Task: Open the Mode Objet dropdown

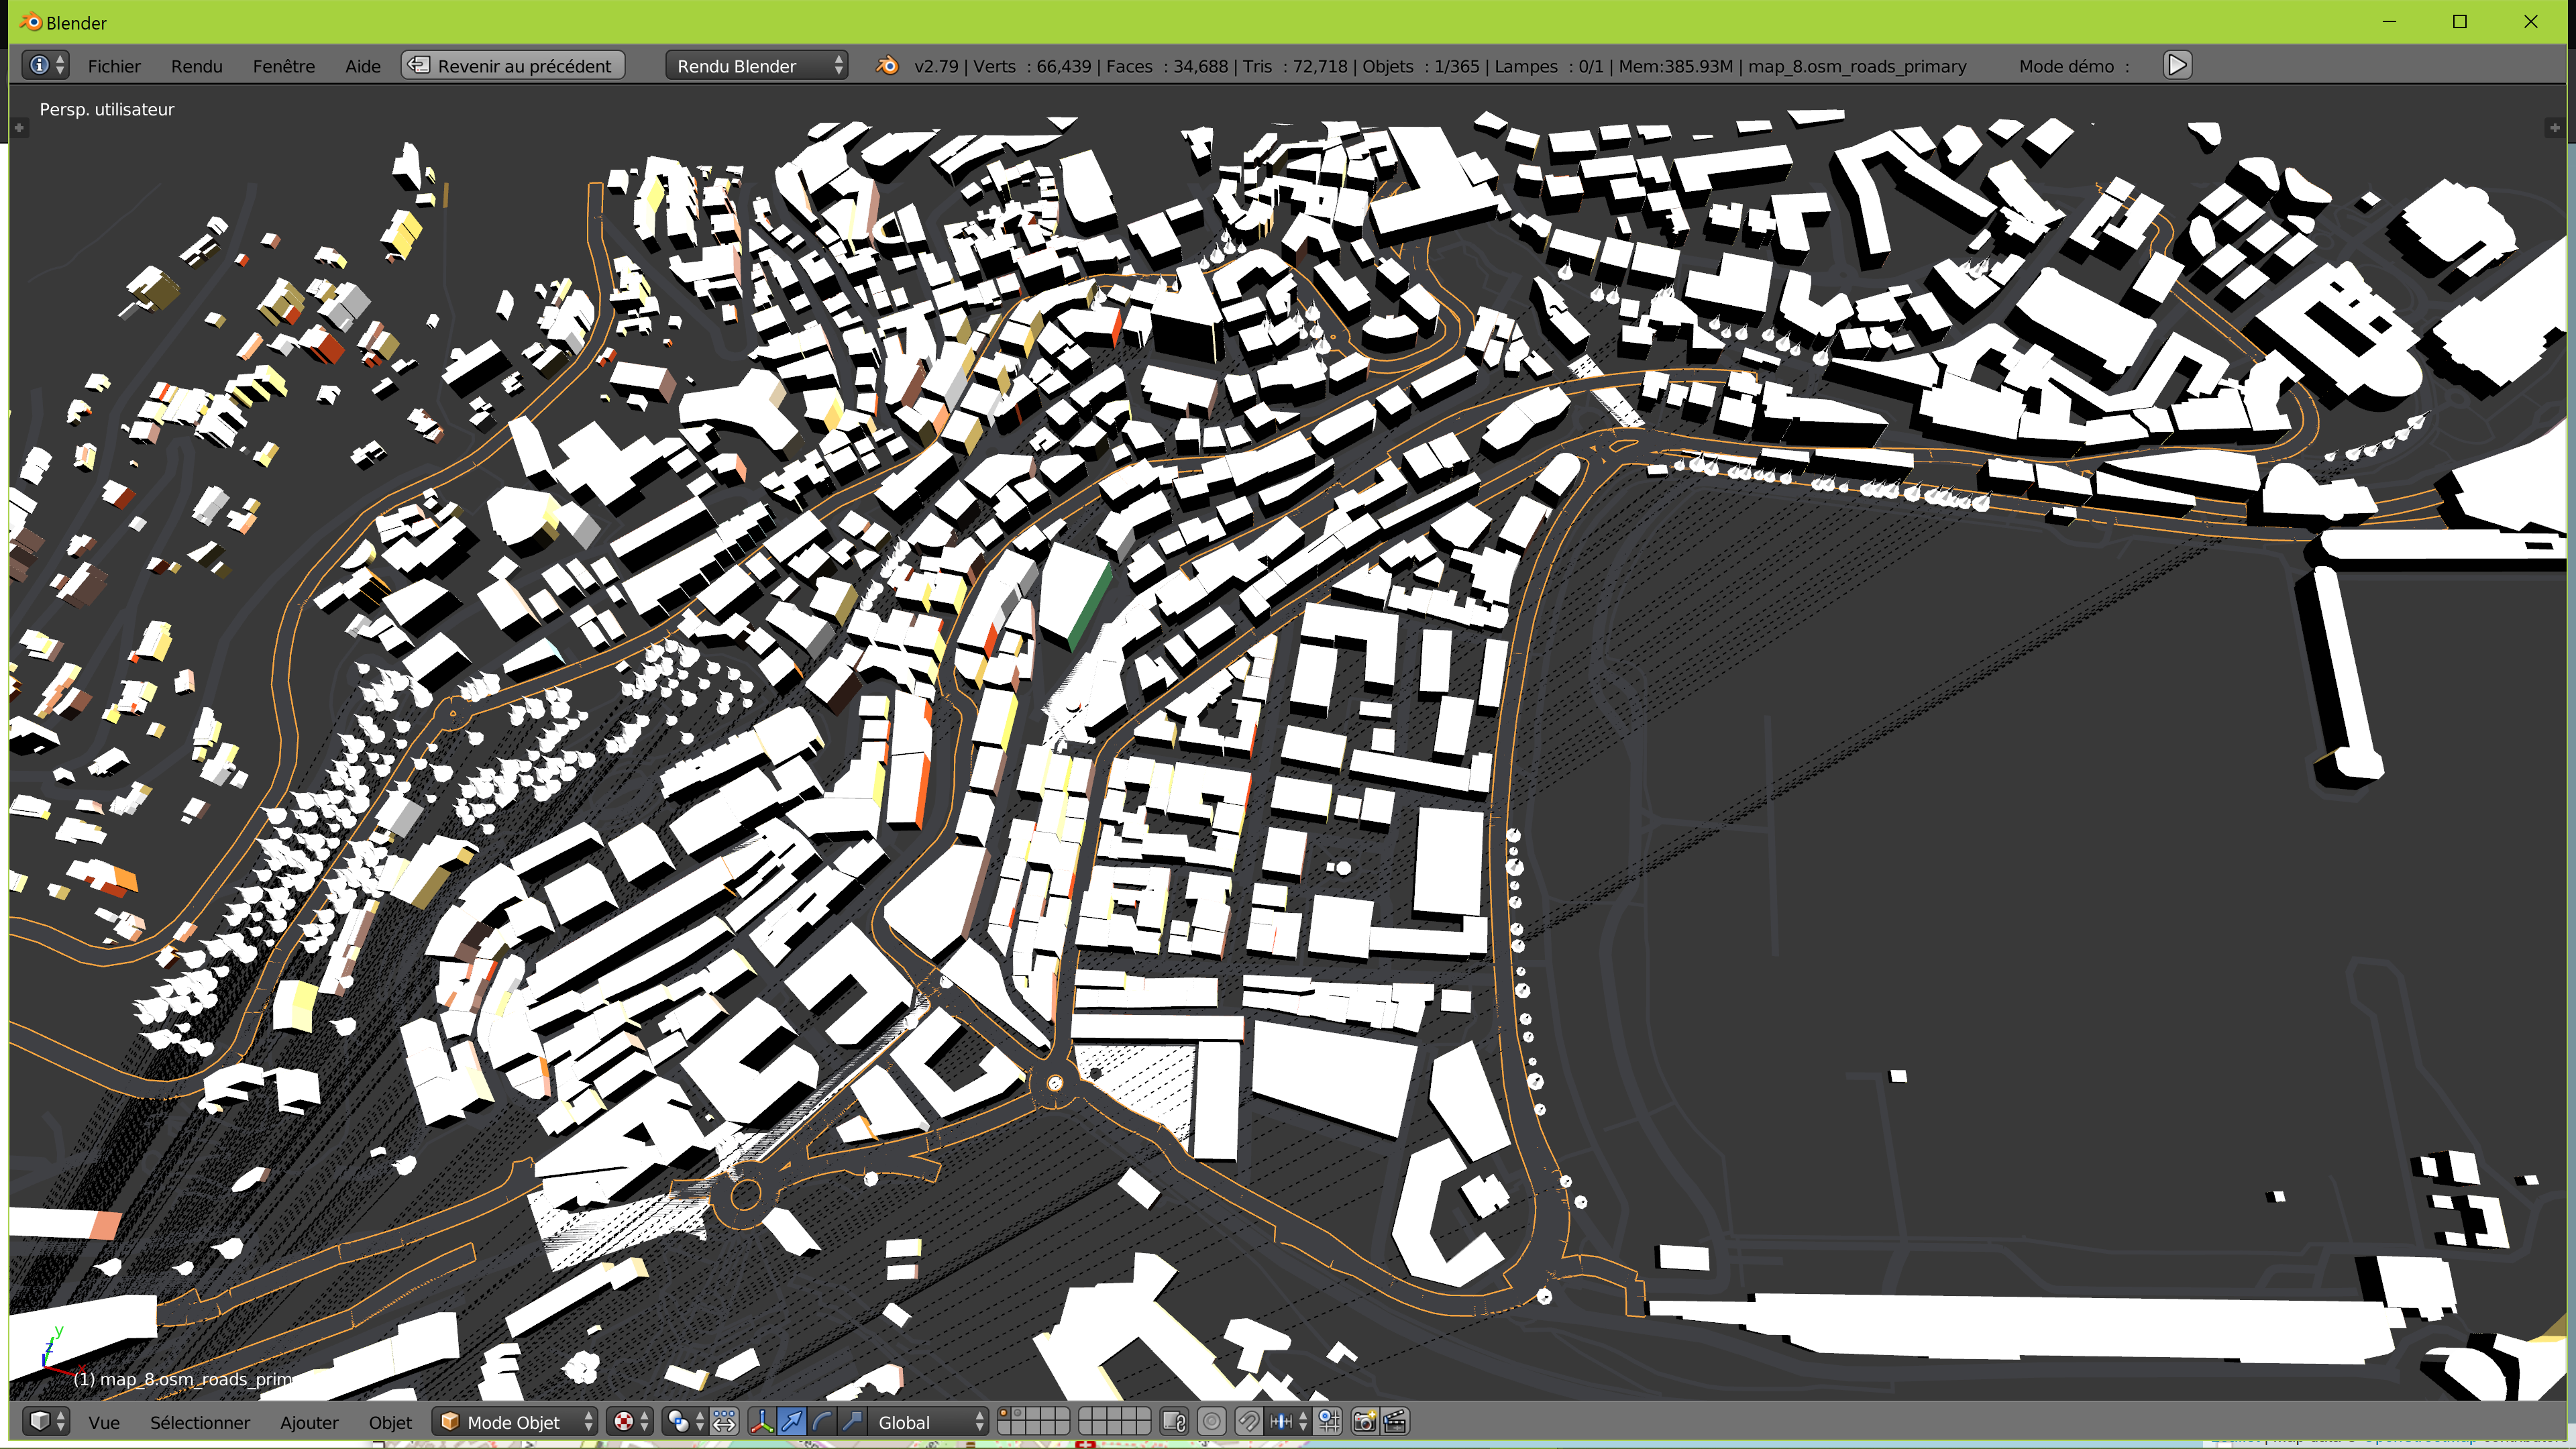Action: [515, 1421]
